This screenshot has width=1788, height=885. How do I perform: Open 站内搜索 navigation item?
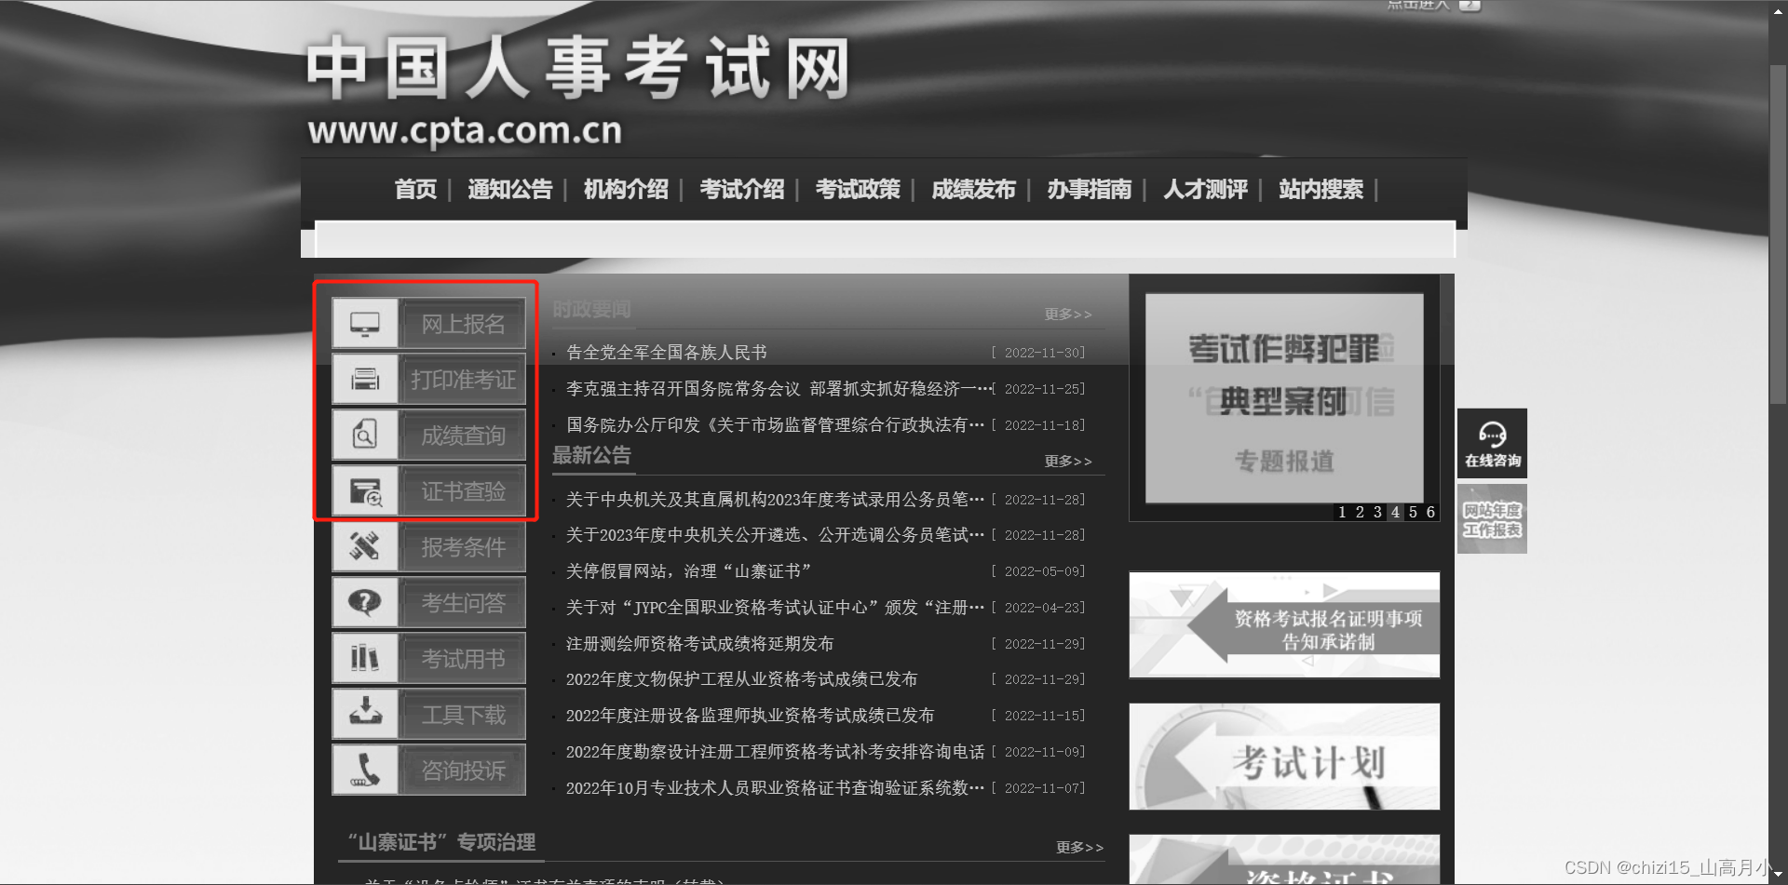point(1321,190)
